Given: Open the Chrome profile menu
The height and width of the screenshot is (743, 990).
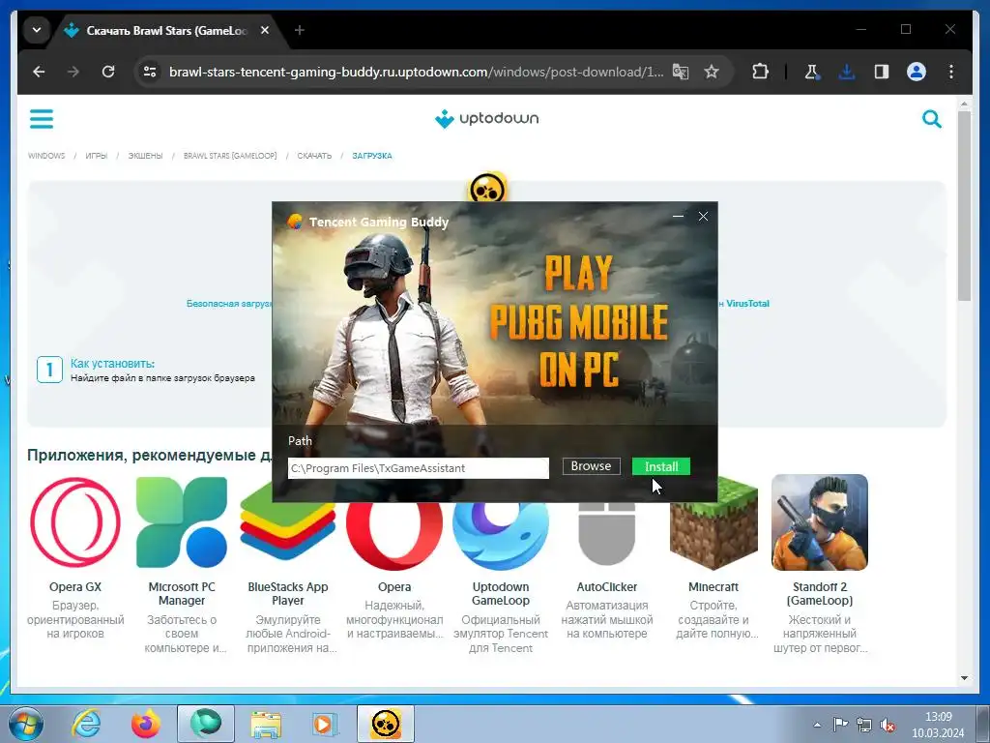Looking at the screenshot, I should [x=917, y=72].
